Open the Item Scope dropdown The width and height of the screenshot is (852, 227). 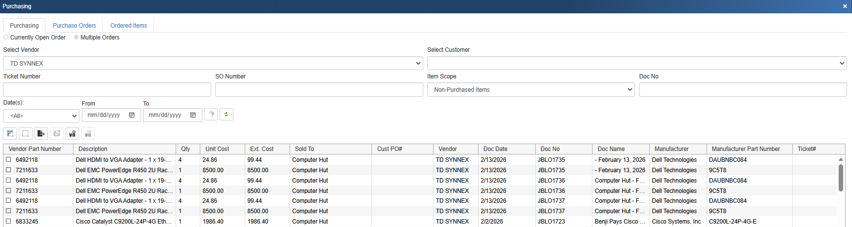[x=530, y=90]
